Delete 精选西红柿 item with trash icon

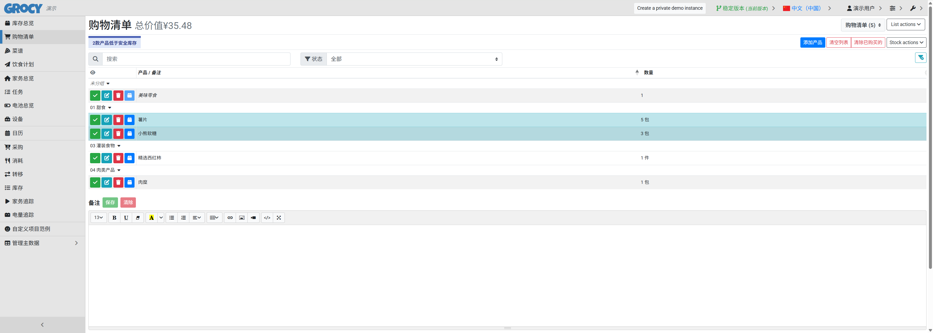click(118, 158)
